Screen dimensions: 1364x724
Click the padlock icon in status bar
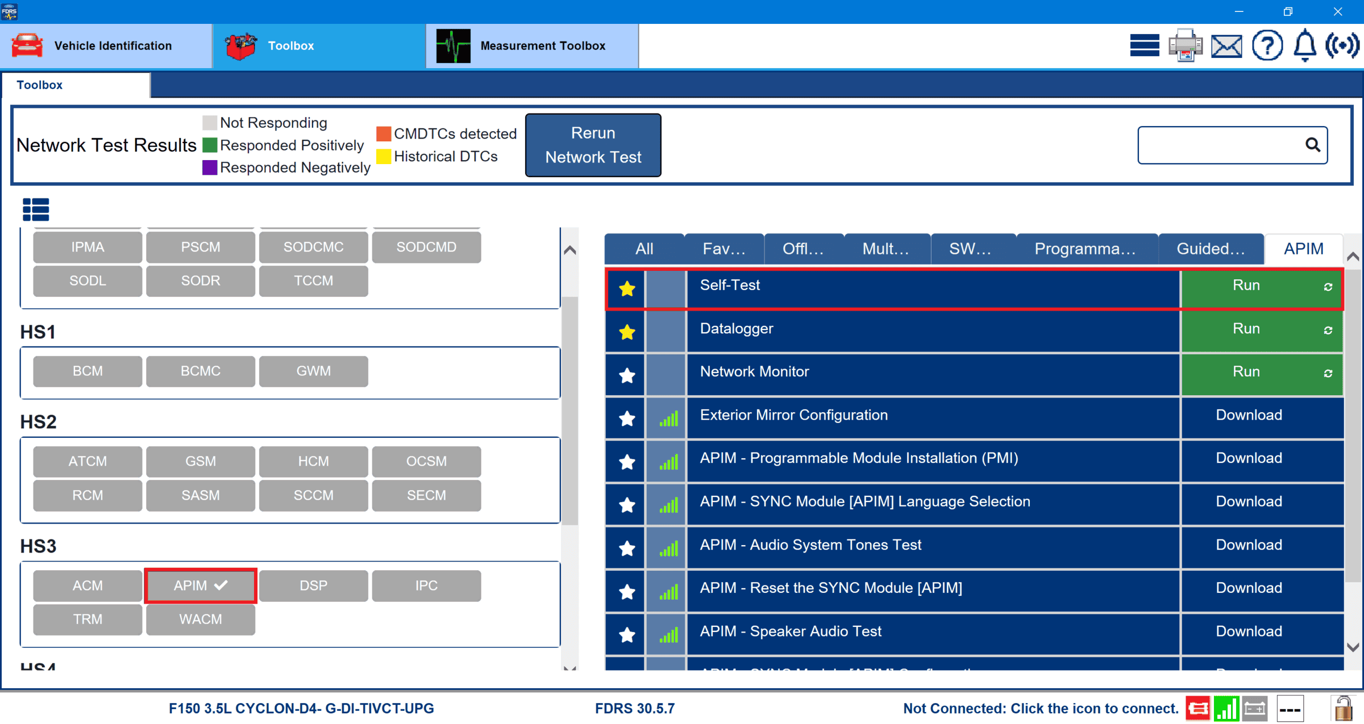click(x=1343, y=708)
